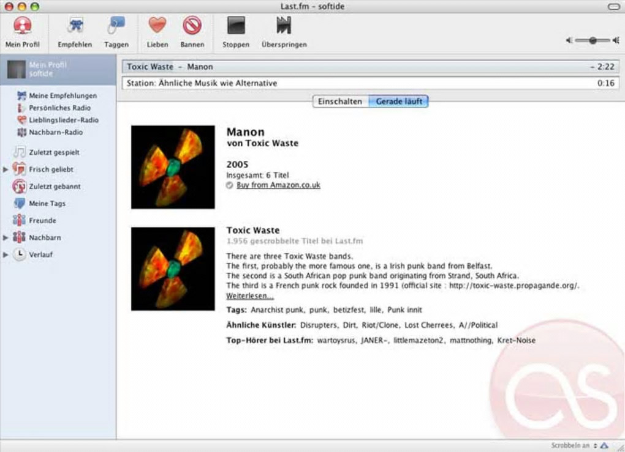Start Lieblingslieder-Radio from sidebar
Screen dimensions: 625x452
58,120
